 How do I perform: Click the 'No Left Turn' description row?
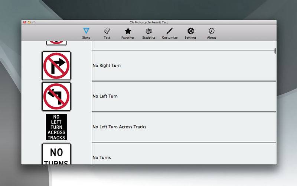184,96
